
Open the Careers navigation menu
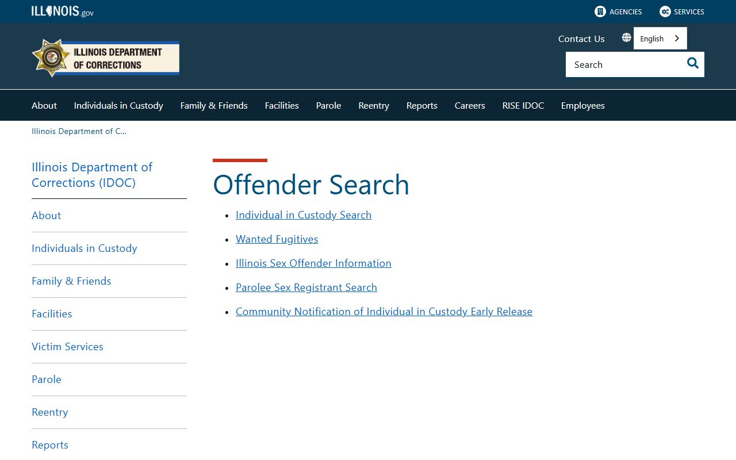click(x=470, y=105)
